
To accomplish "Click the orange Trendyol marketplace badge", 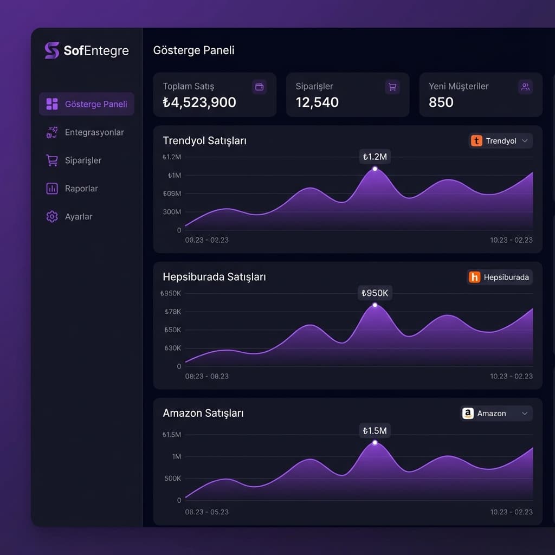I will [476, 140].
